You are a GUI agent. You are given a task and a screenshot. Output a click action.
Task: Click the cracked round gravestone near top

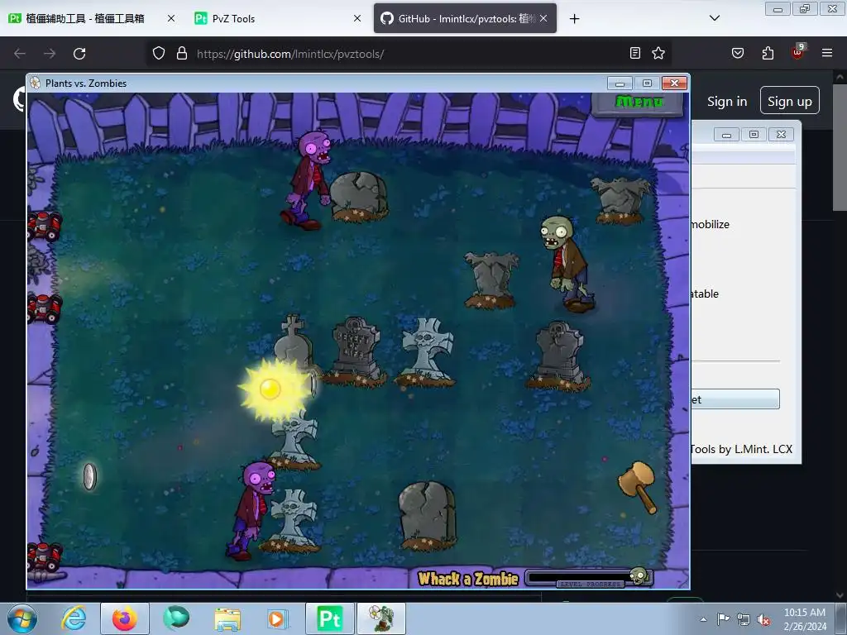click(359, 196)
